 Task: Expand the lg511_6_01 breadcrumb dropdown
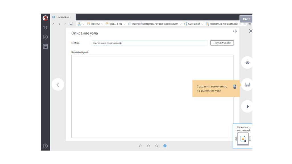(x=125, y=24)
